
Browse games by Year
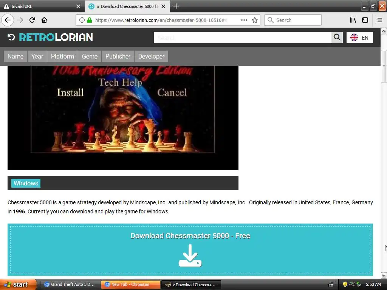[37, 57]
